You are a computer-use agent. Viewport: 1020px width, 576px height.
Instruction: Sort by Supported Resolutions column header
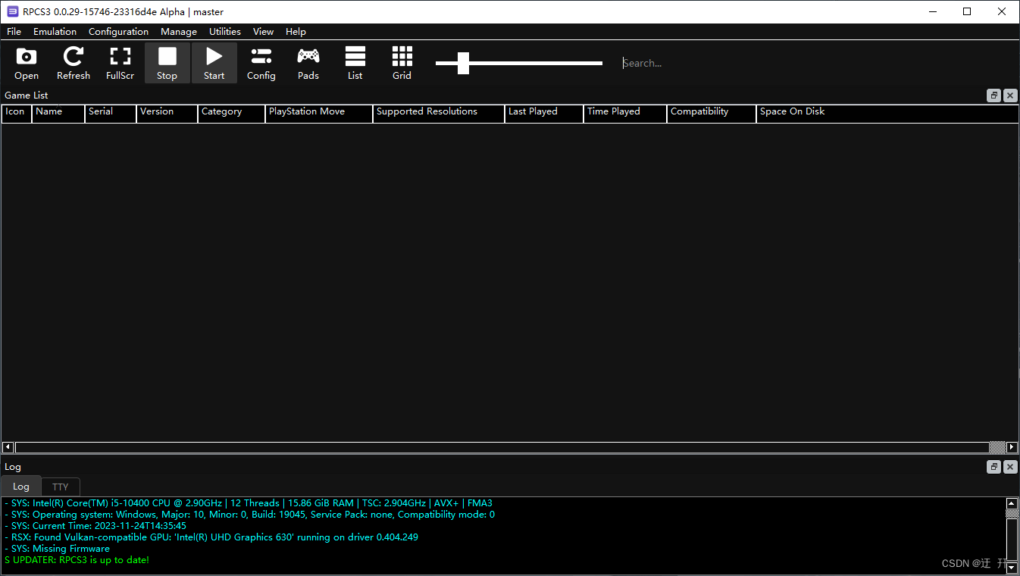439,112
